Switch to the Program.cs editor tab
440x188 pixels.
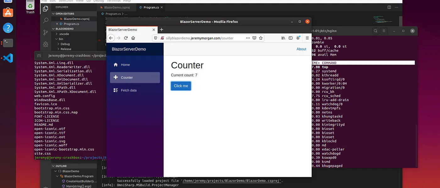151,7
